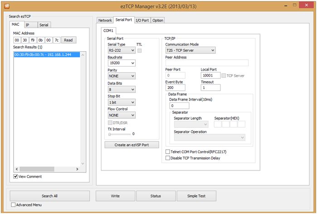Switch to the I/O Port tab
The height and width of the screenshot is (214, 317).
coord(142,20)
